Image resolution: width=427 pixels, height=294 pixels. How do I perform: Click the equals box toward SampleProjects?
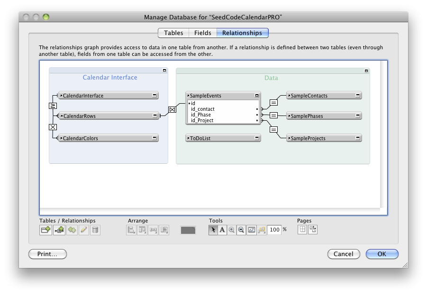coord(273,129)
